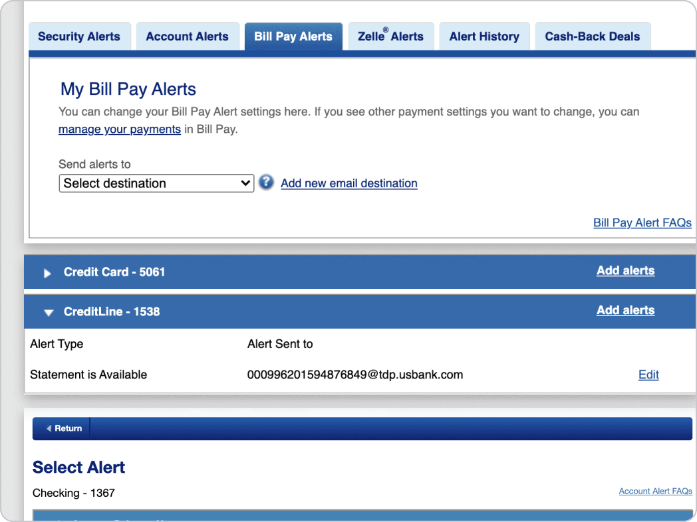Click the CreditLine - 1538 header text
The height and width of the screenshot is (522, 697).
point(112,311)
